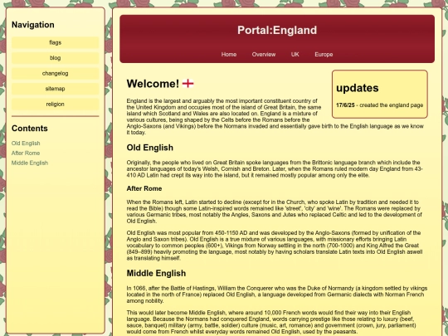The width and height of the screenshot is (448, 336).
Task: Jump to Old English contents link
Action: pos(26,144)
